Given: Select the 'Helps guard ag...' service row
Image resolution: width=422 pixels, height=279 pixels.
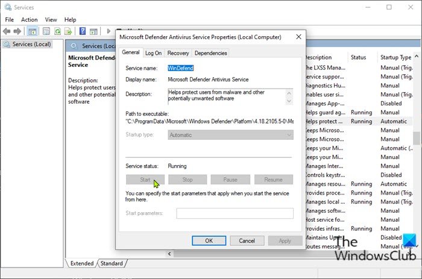Looking at the screenshot, I should point(359,113).
